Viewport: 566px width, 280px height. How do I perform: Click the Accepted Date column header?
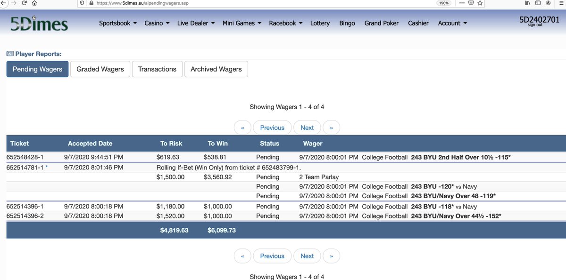point(90,144)
